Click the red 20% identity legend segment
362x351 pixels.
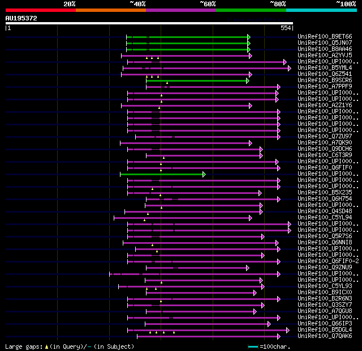(x=41, y=10)
